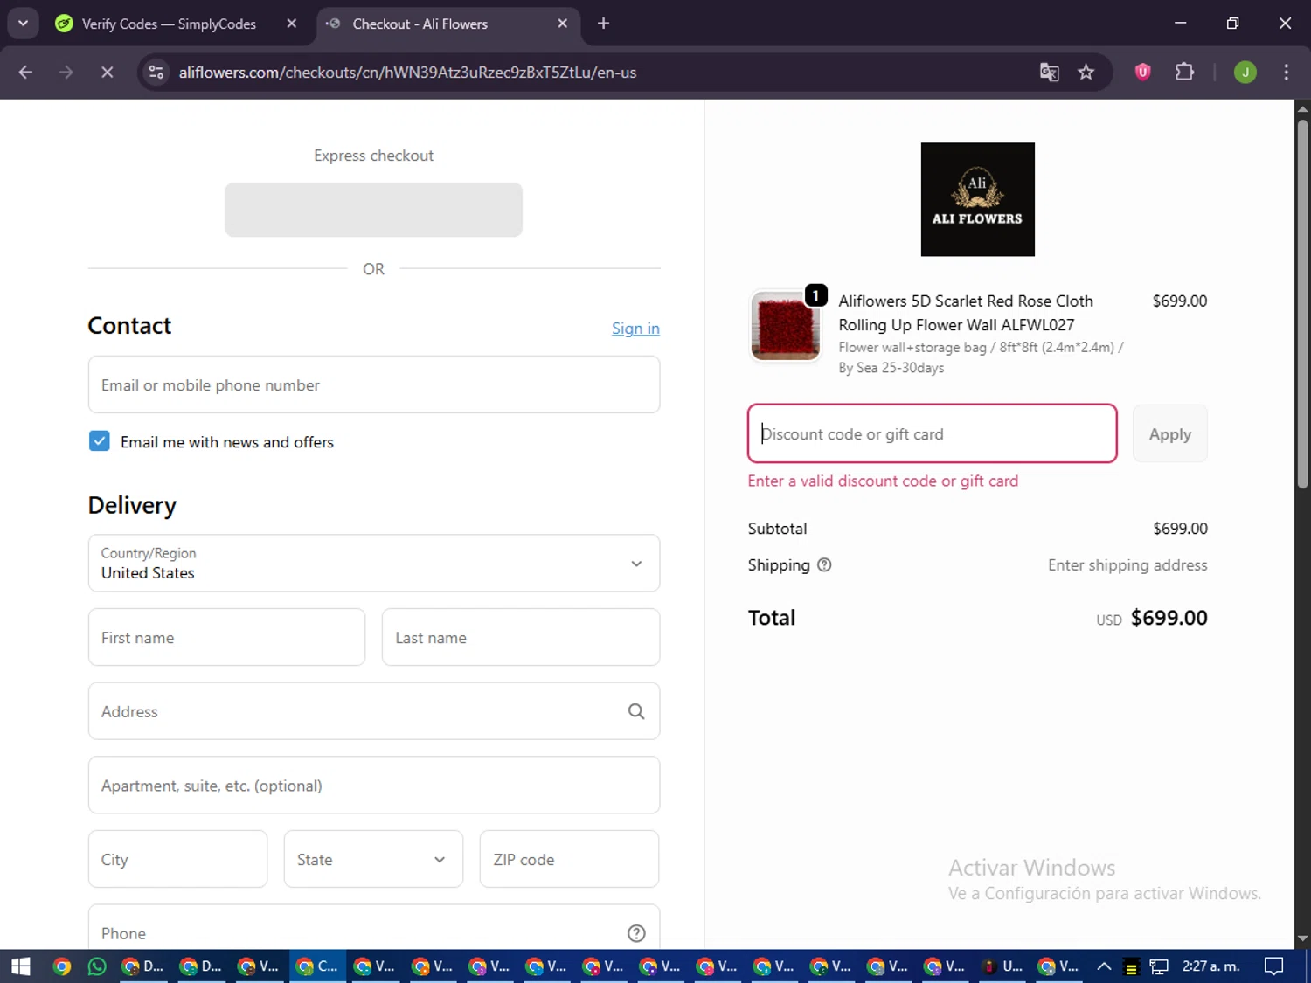
Task: Click the shipping info question mark icon
Action: tap(824, 565)
